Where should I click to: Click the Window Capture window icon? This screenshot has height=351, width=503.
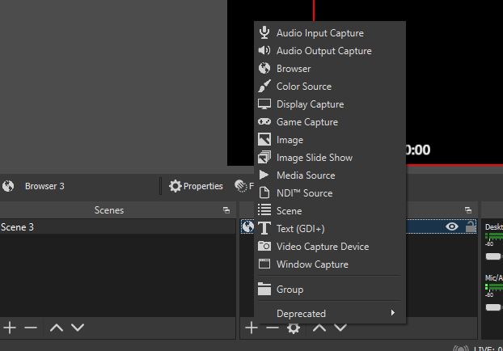(x=264, y=264)
